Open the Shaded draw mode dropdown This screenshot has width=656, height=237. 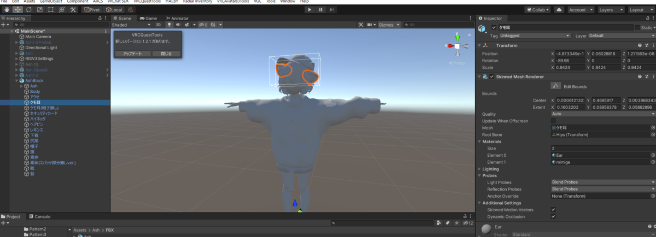click(131, 25)
